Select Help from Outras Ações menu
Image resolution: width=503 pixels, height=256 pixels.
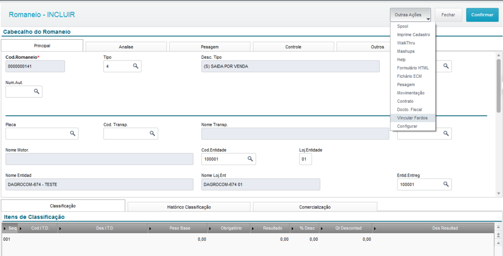point(413,60)
